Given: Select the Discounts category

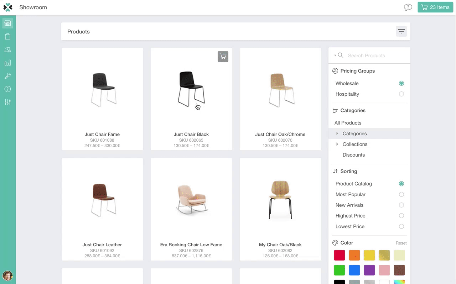Looking at the screenshot, I should (354, 155).
